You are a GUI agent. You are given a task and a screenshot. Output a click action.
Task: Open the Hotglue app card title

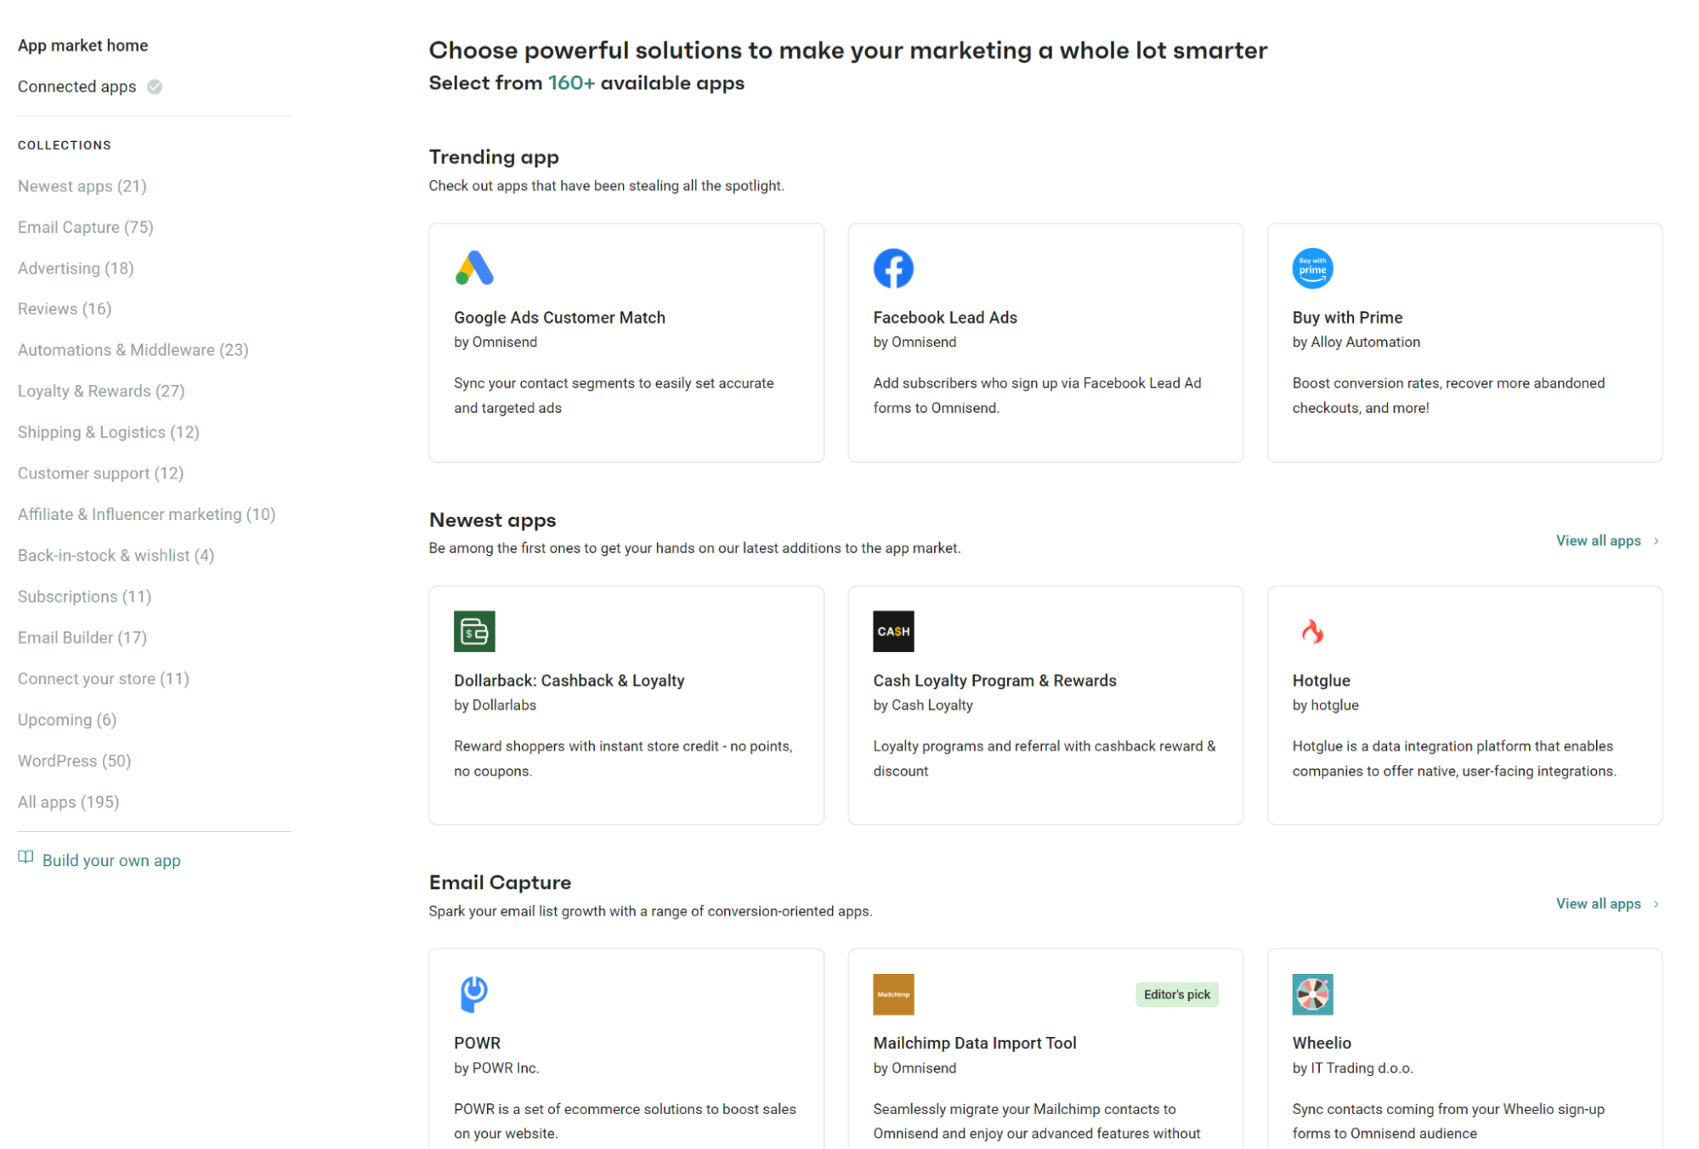(1320, 680)
